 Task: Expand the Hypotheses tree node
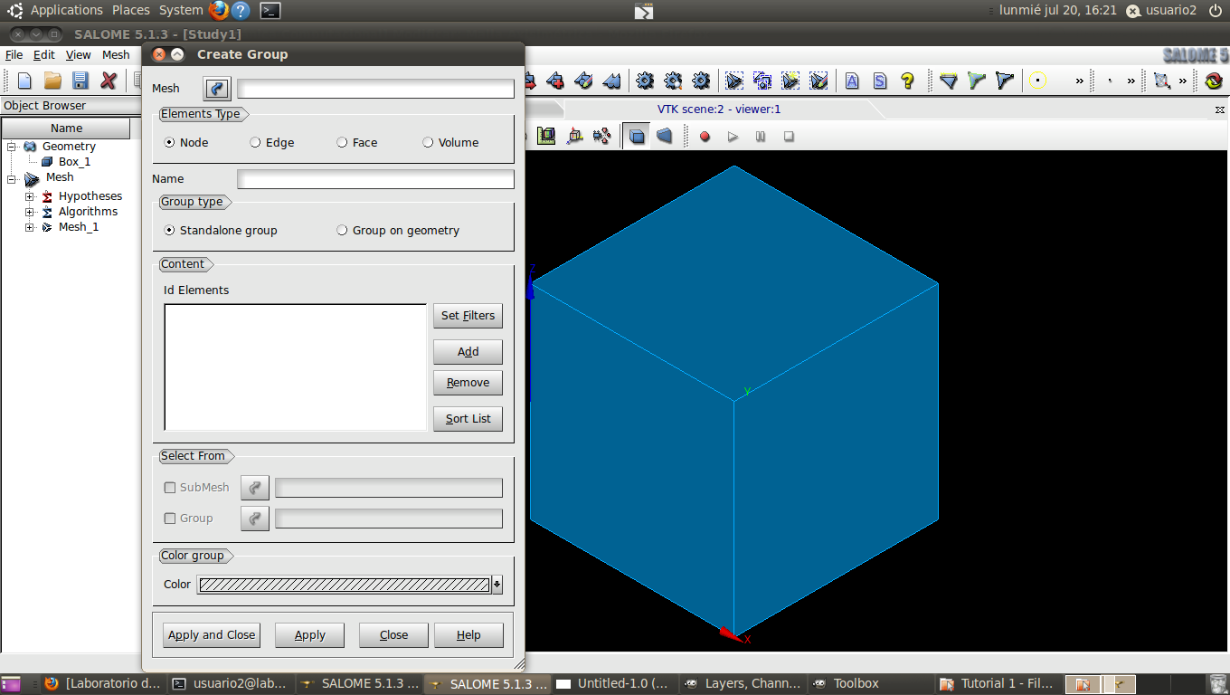[x=30, y=196]
